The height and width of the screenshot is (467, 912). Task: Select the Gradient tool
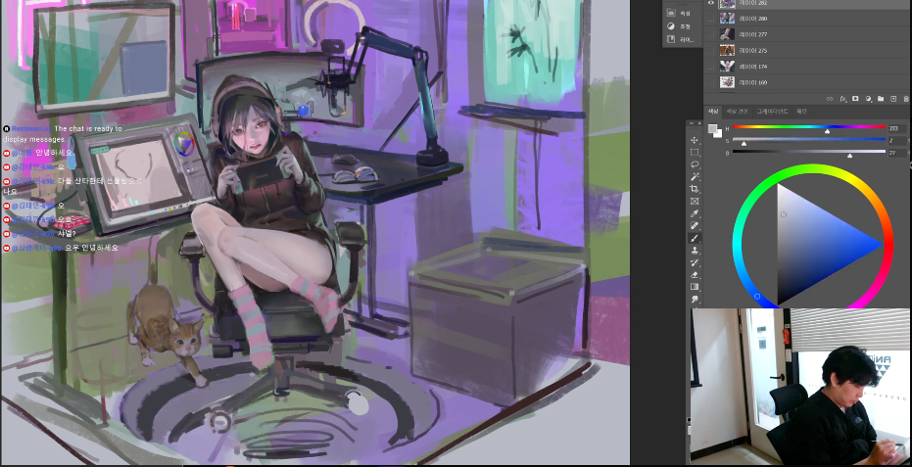coord(695,287)
